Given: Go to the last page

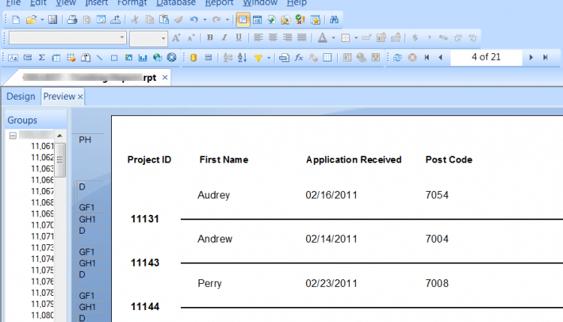Looking at the screenshot, I should 546,58.
